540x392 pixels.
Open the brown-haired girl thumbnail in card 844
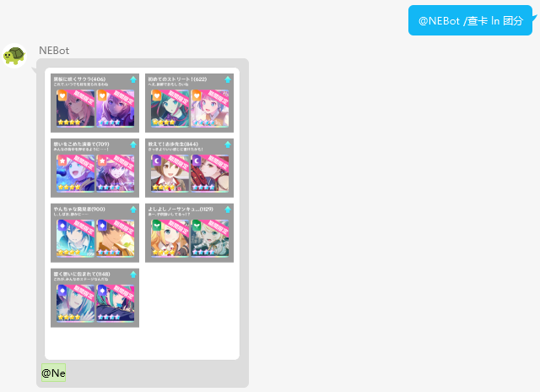click(x=170, y=173)
